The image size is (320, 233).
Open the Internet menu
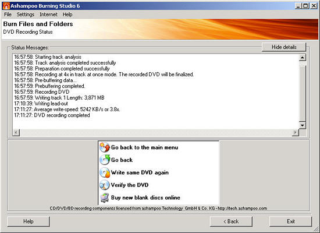[48, 15]
